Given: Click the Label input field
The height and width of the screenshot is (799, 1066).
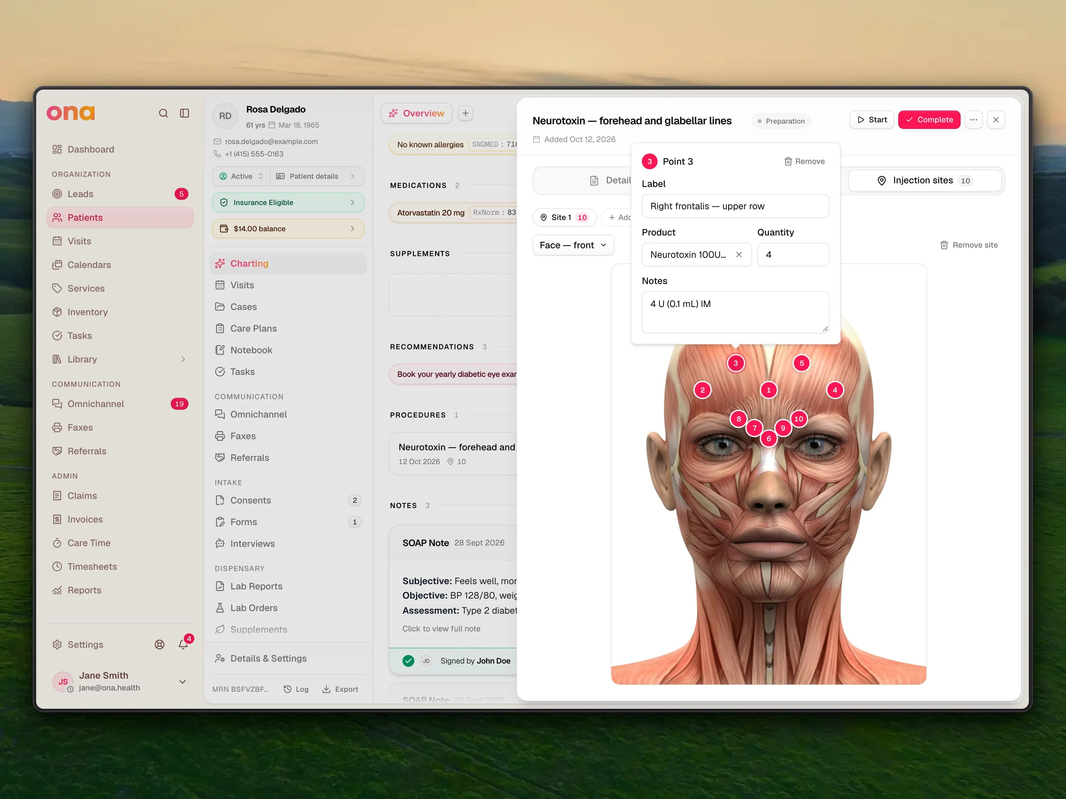Looking at the screenshot, I should tap(735, 206).
